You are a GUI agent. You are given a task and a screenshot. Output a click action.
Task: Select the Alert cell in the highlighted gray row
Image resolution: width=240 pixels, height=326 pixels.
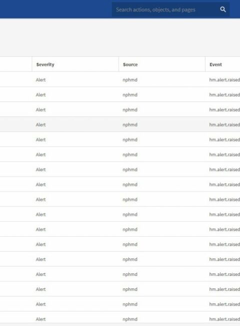tap(40, 125)
